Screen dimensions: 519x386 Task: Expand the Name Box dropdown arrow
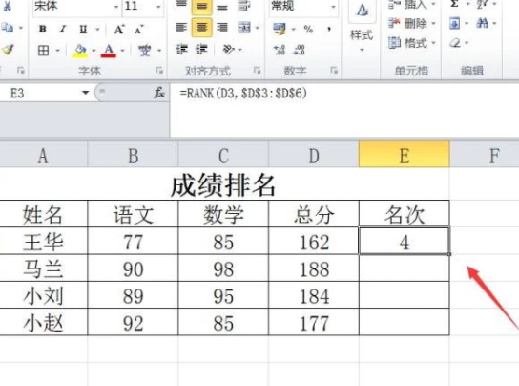[86, 93]
